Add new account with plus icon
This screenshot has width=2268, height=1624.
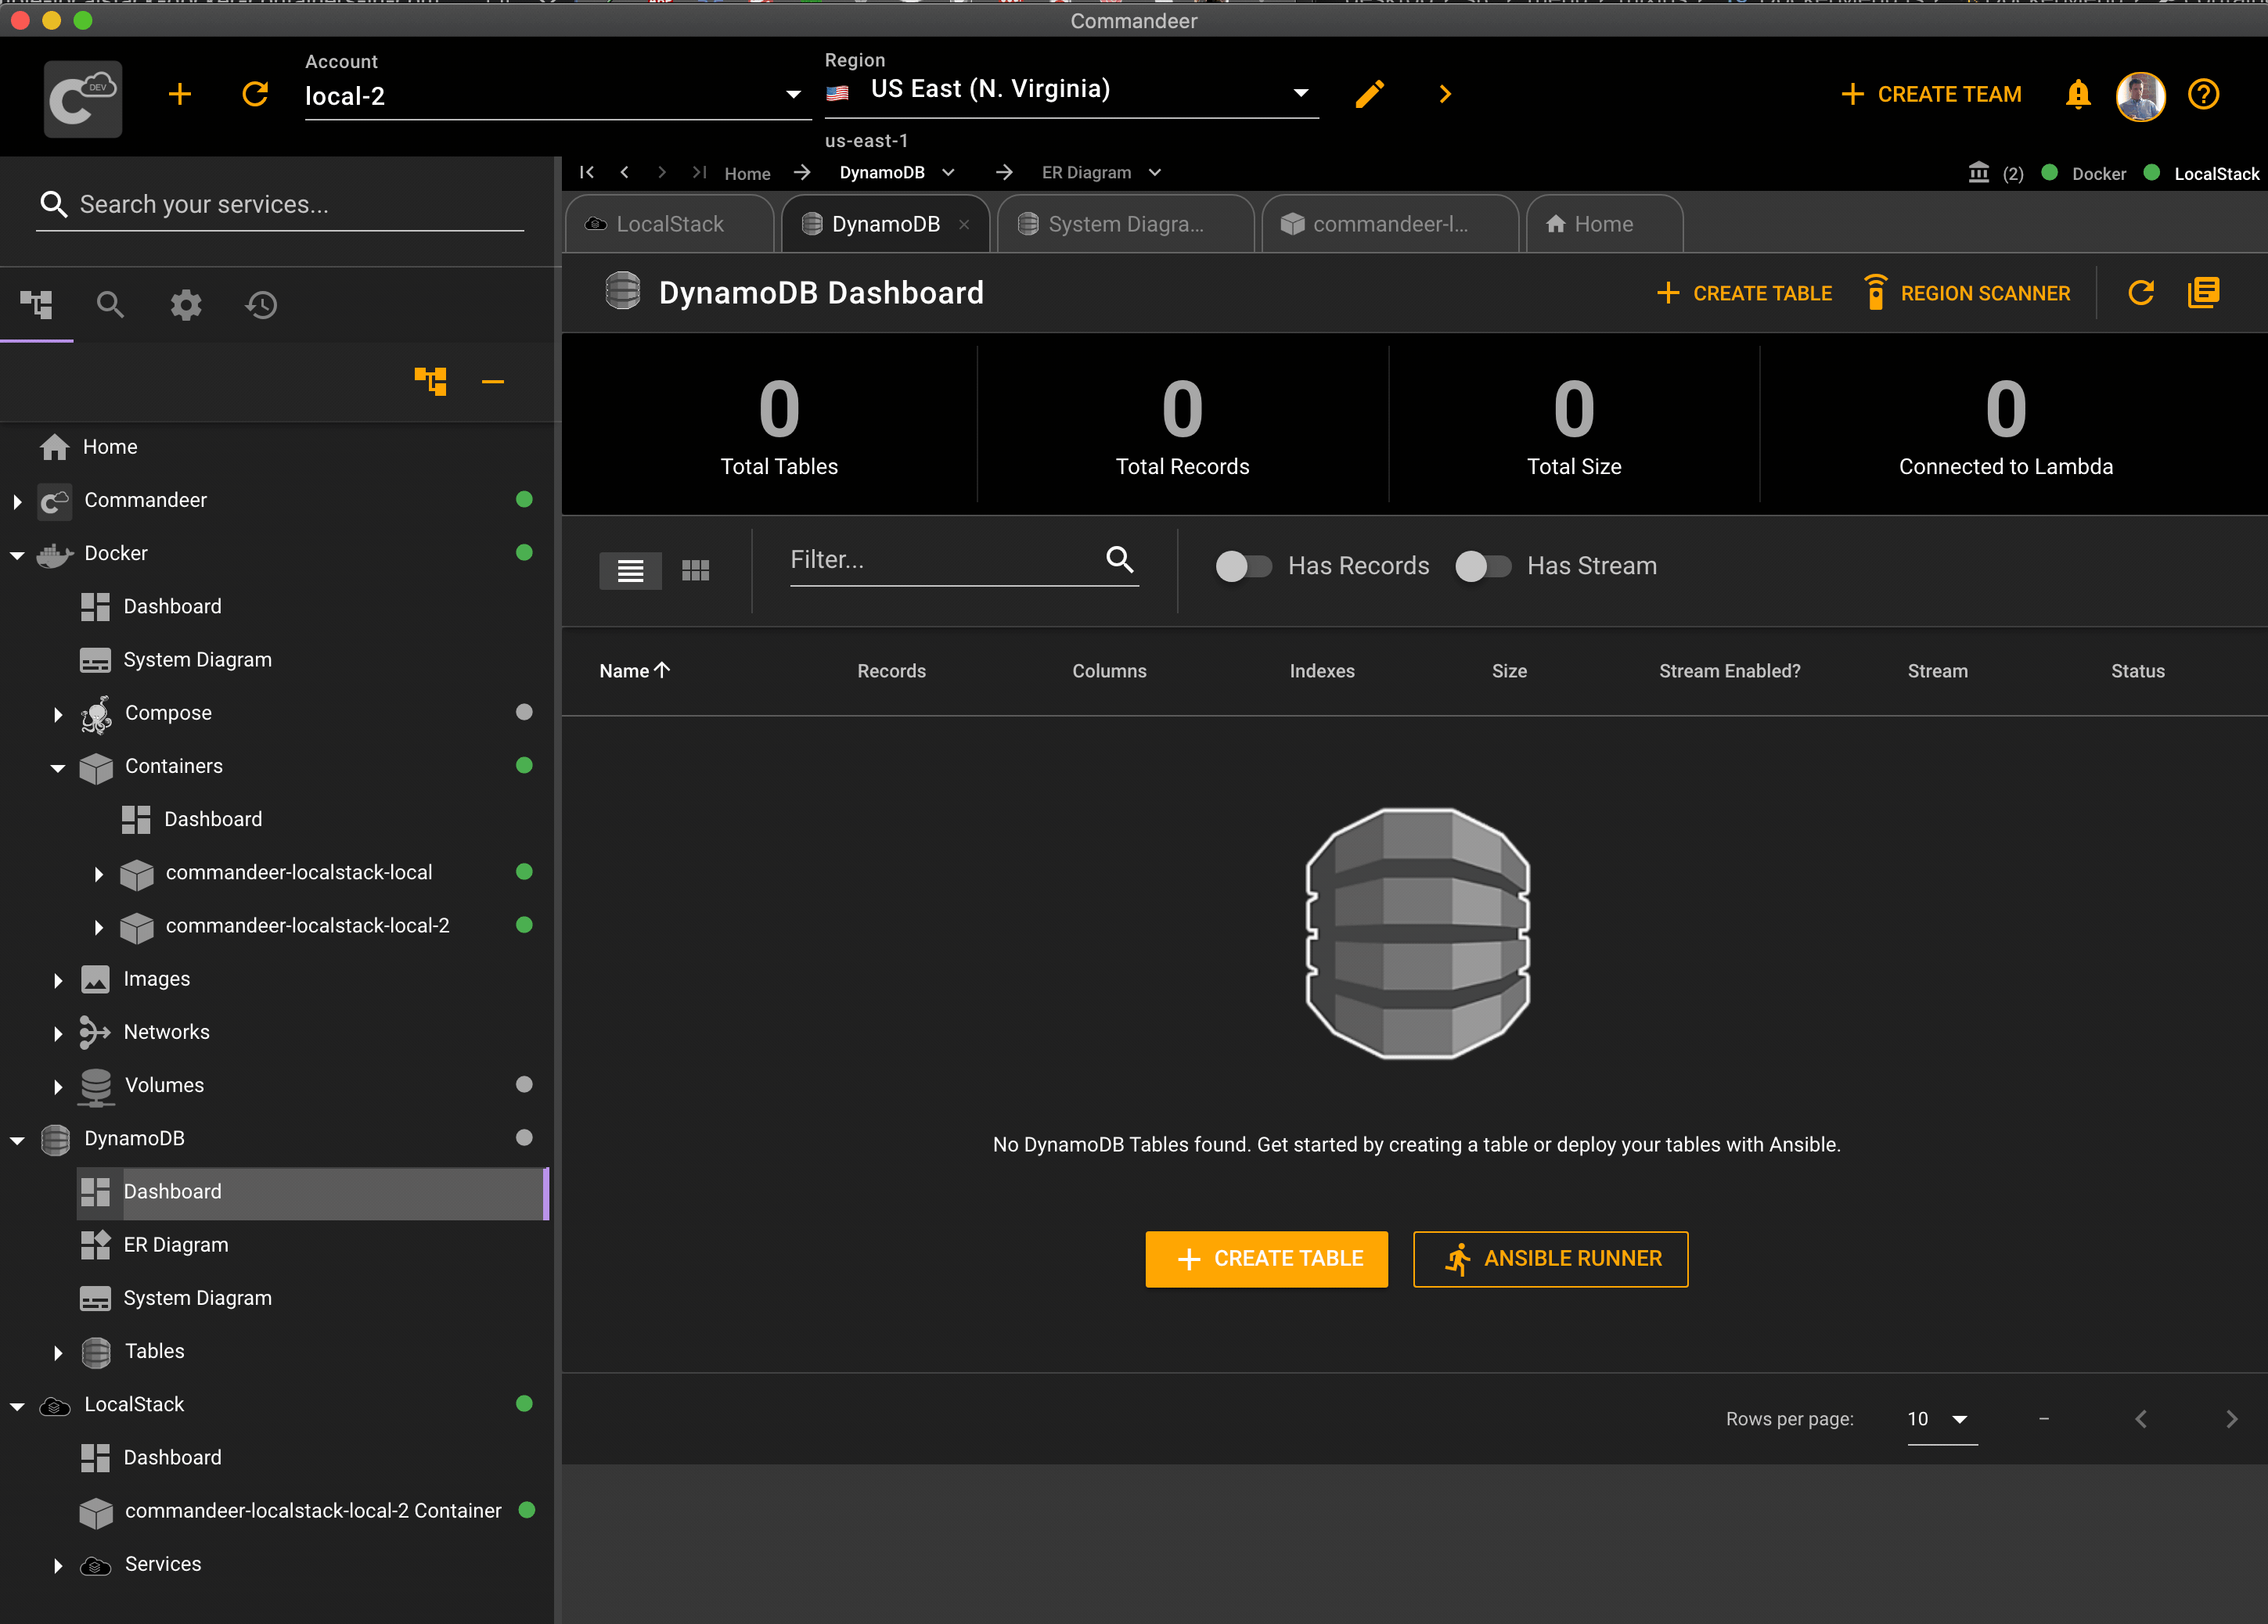click(180, 94)
